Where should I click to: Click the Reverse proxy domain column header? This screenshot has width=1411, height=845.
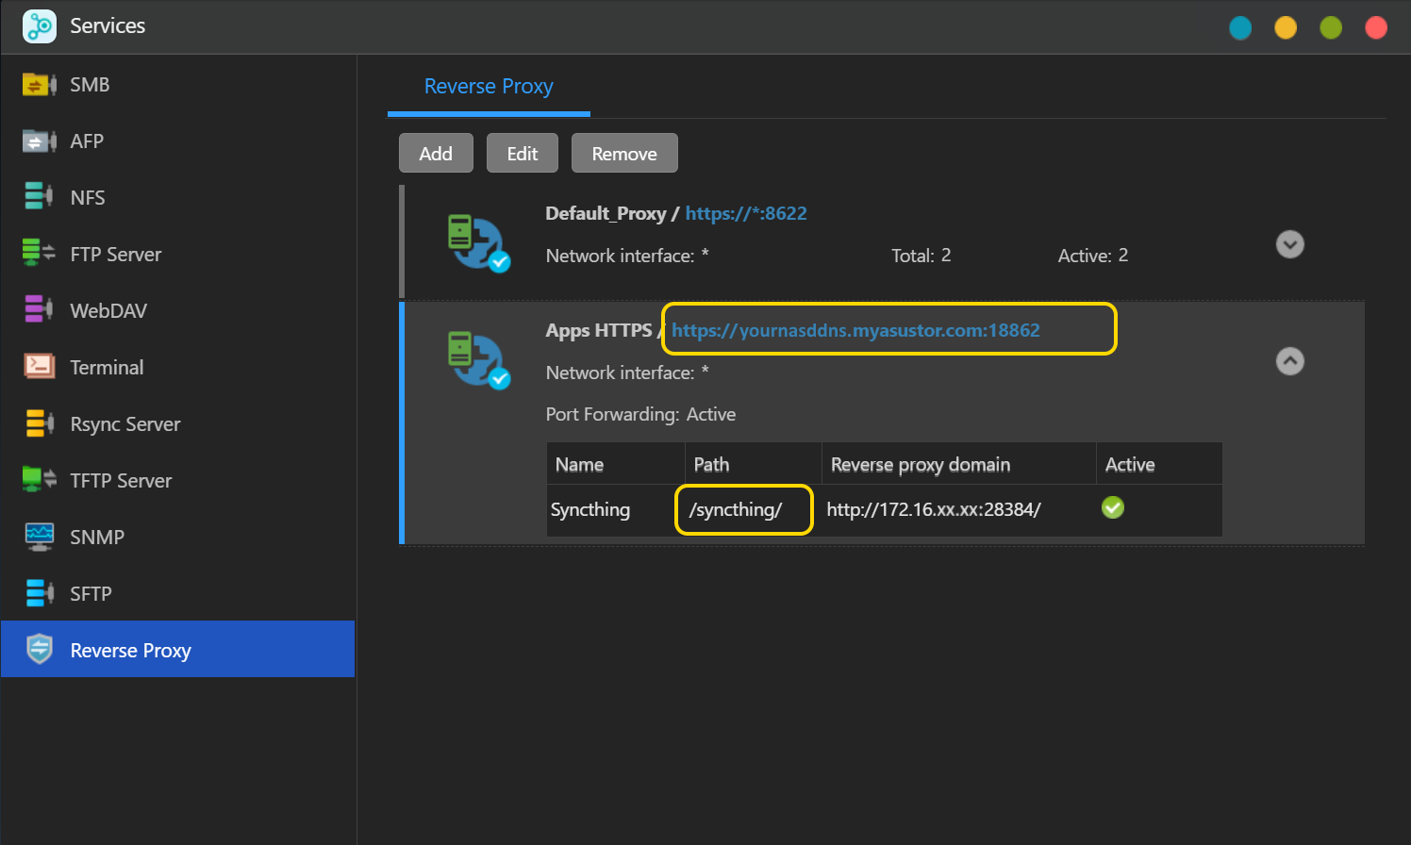tap(958, 464)
